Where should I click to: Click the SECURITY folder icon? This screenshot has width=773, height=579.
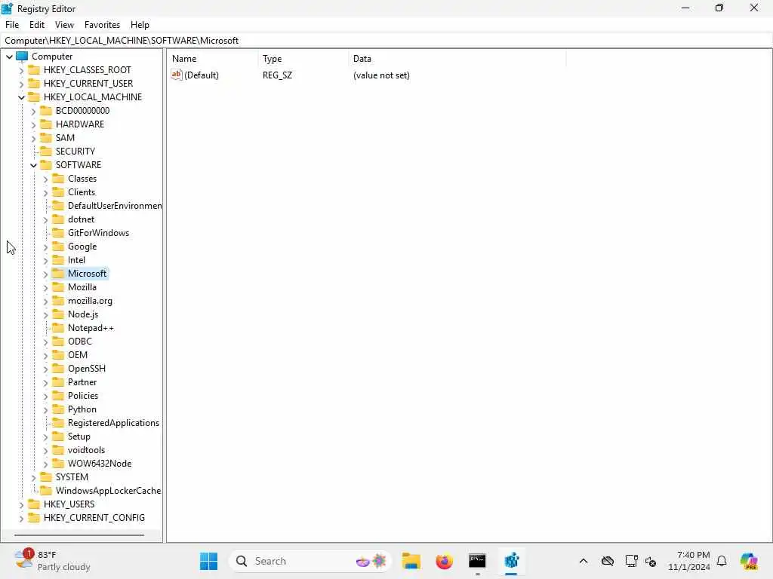[x=46, y=151]
